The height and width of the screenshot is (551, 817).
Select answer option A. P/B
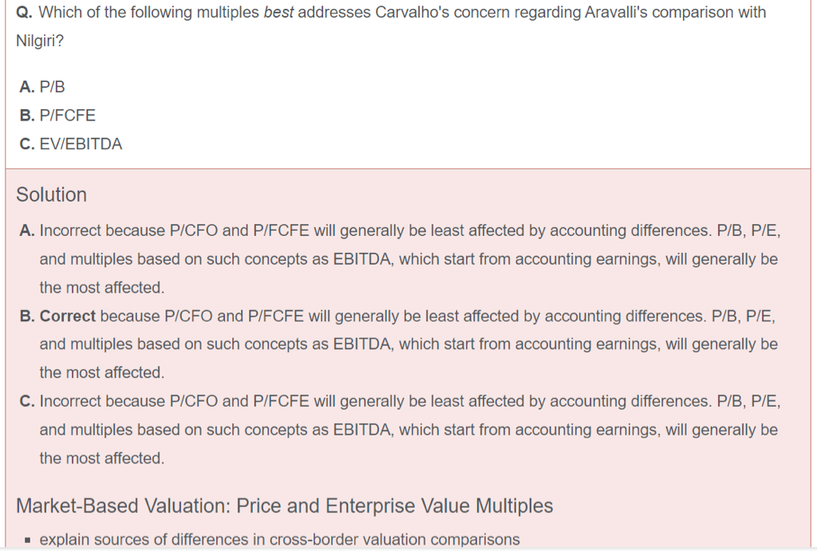42,87
